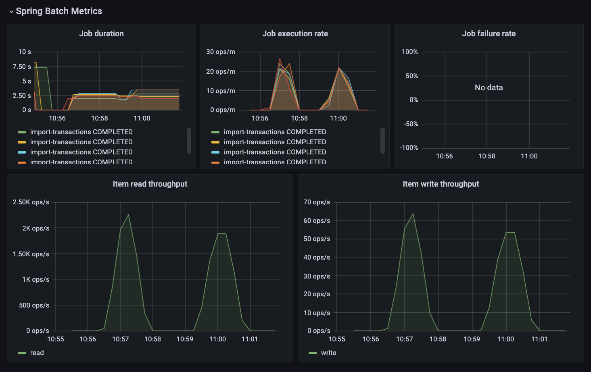The image size is (591, 372).
Task: Click the No data message in Job failure rate
Action: pos(489,87)
